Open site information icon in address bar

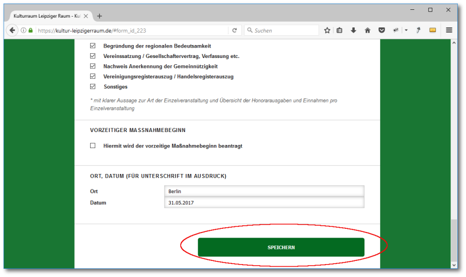click(x=23, y=31)
